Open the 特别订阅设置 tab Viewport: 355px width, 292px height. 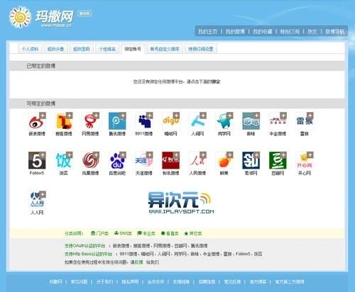(x=201, y=49)
